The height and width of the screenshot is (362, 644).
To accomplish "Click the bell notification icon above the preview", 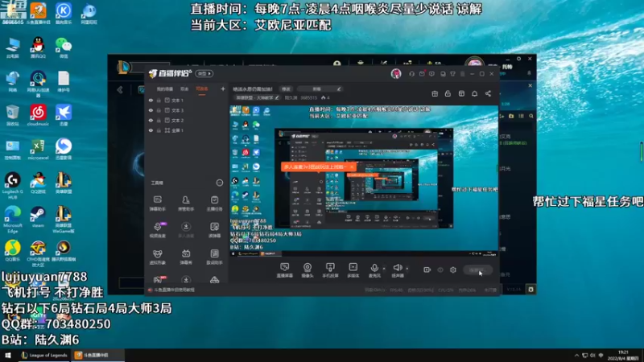I will point(474,93).
